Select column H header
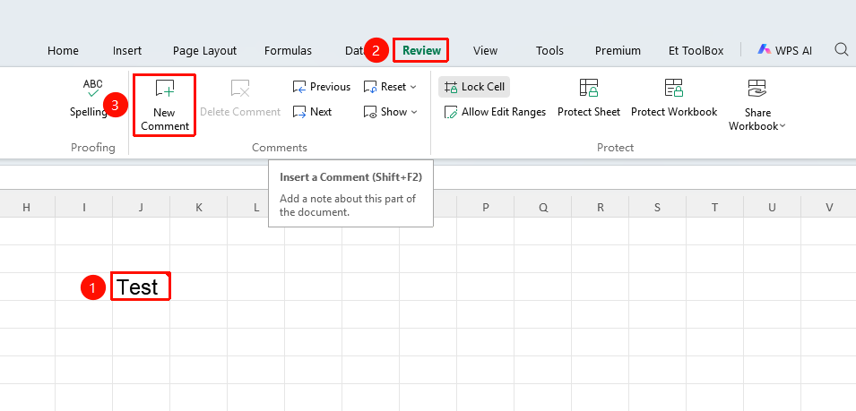Viewport: 856px width, 411px height. click(x=26, y=207)
